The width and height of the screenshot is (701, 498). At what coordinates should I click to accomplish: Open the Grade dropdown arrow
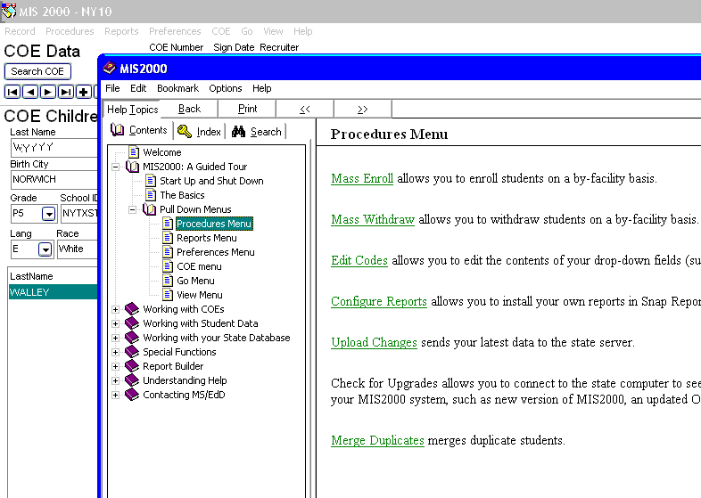click(x=48, y=214)
